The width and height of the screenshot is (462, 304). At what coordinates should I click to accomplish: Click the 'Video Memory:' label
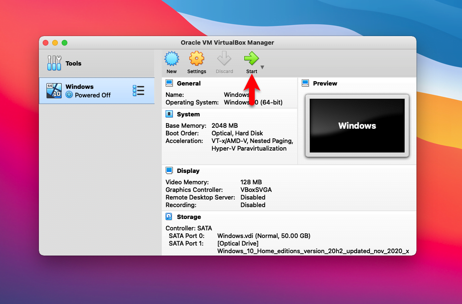pyautogui.click(x=187, y=182)
